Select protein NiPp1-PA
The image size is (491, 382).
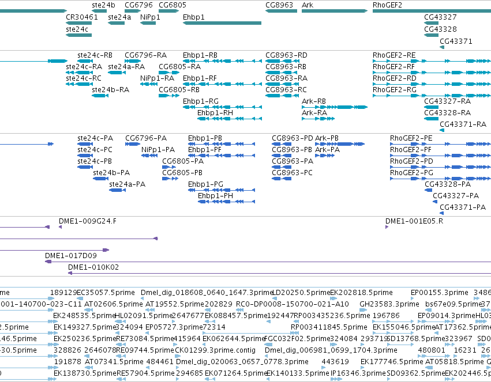click(149, 156)
